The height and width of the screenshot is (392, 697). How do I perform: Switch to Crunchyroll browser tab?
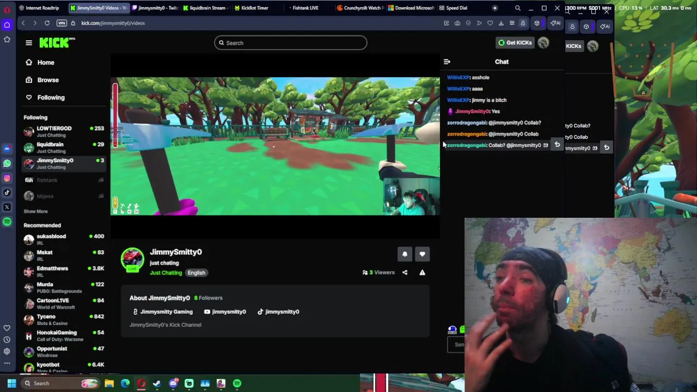tap(359, 8)
